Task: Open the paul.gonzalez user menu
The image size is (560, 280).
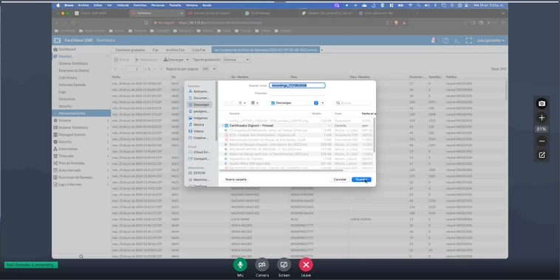Action: pyautogui.click(x=491, y=41)
